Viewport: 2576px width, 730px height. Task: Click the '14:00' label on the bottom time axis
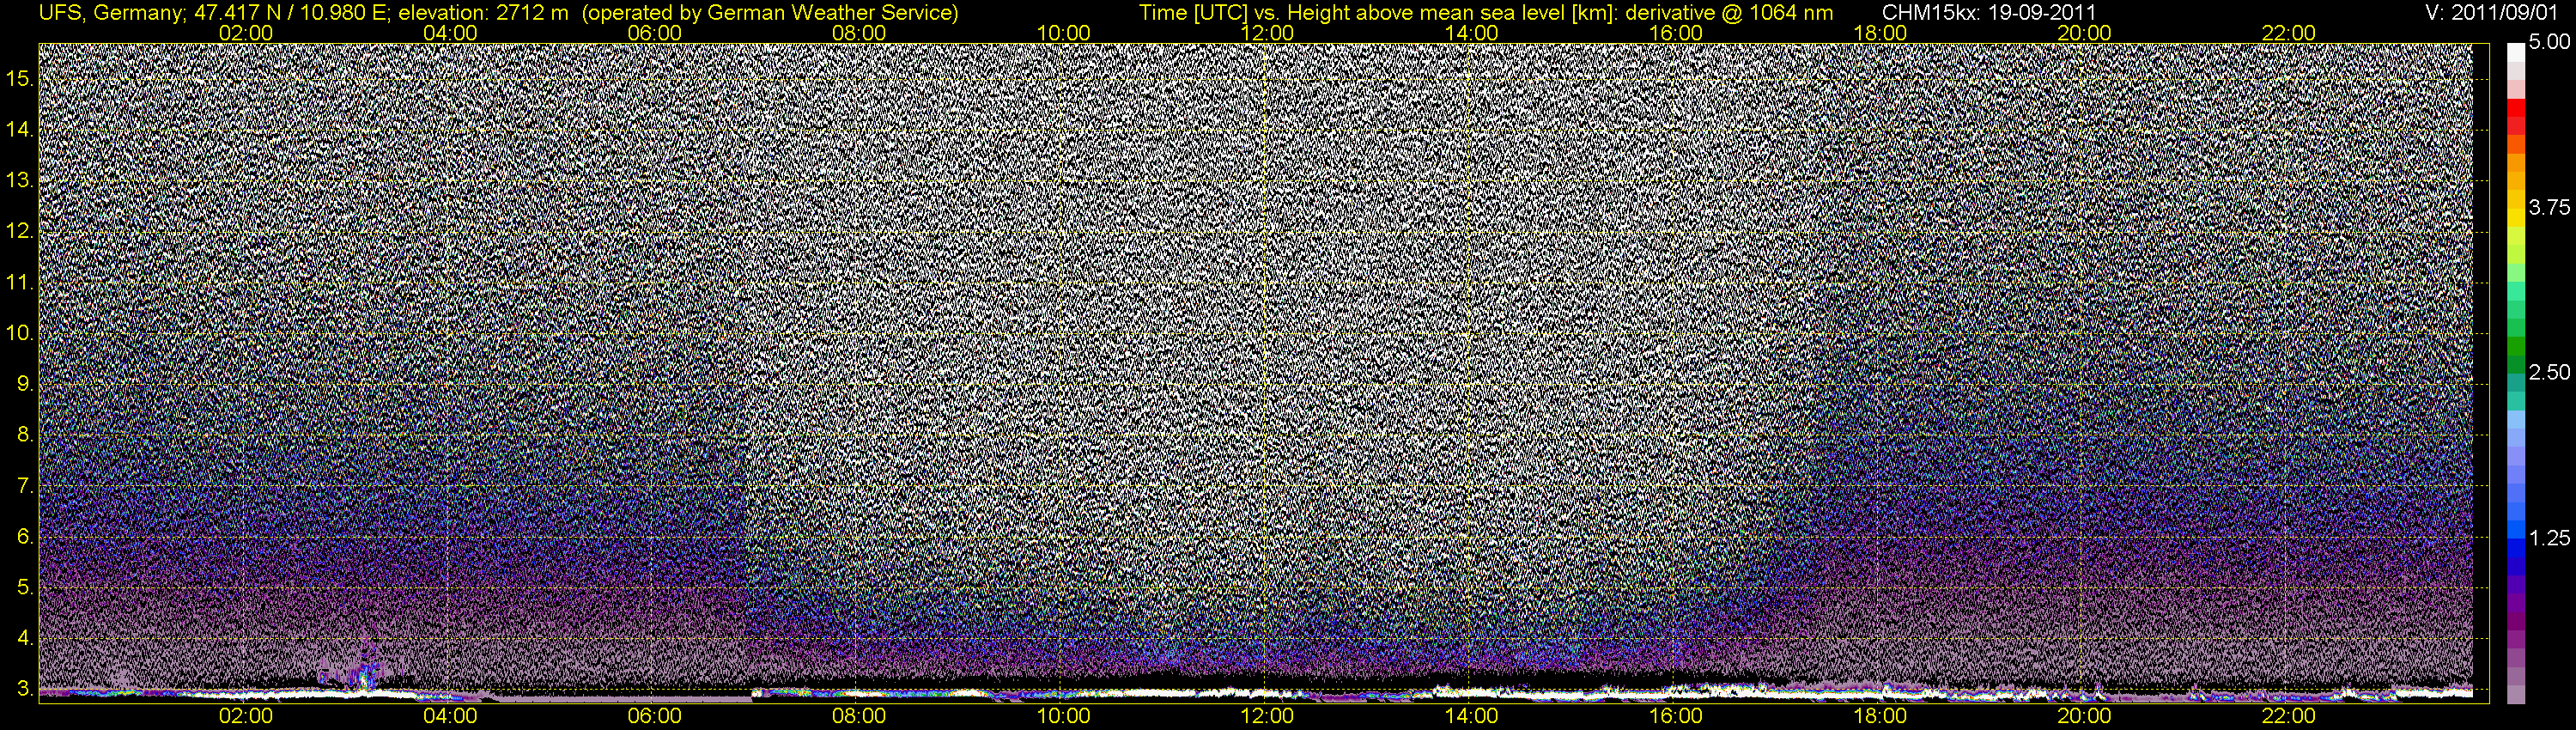tap(1472, 716)
